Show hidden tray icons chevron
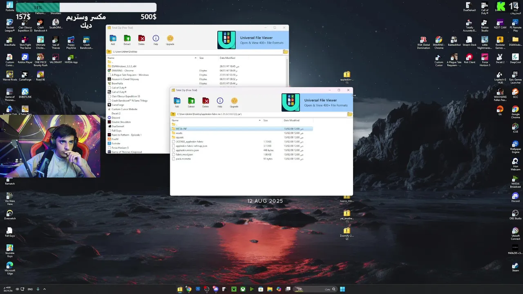The height and width of the screenshot is (294, 523). coord(45,289)
